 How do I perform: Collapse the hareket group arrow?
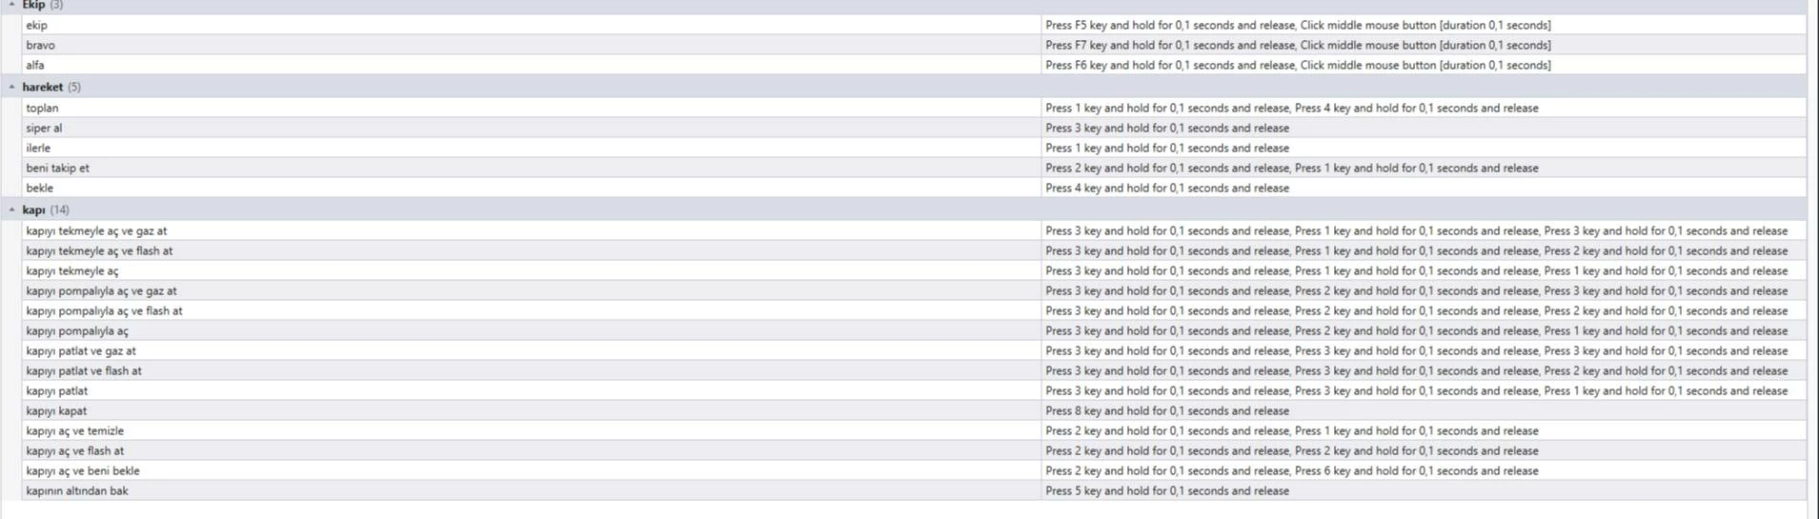click(11, 87)
